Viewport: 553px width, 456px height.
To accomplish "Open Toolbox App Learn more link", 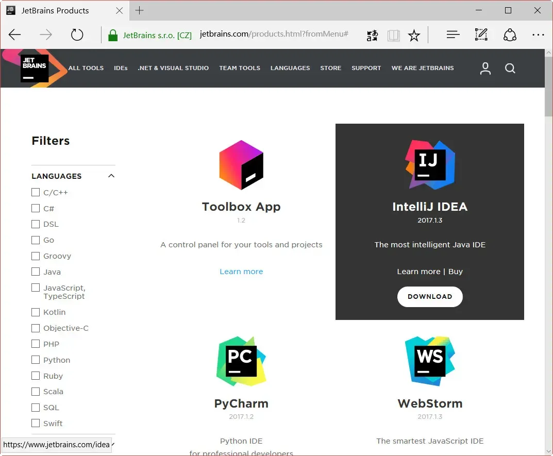I will 241,272.
